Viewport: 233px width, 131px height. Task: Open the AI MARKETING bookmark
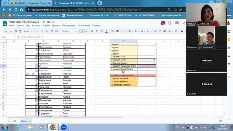pyautogui.click(x=145, y=15)
